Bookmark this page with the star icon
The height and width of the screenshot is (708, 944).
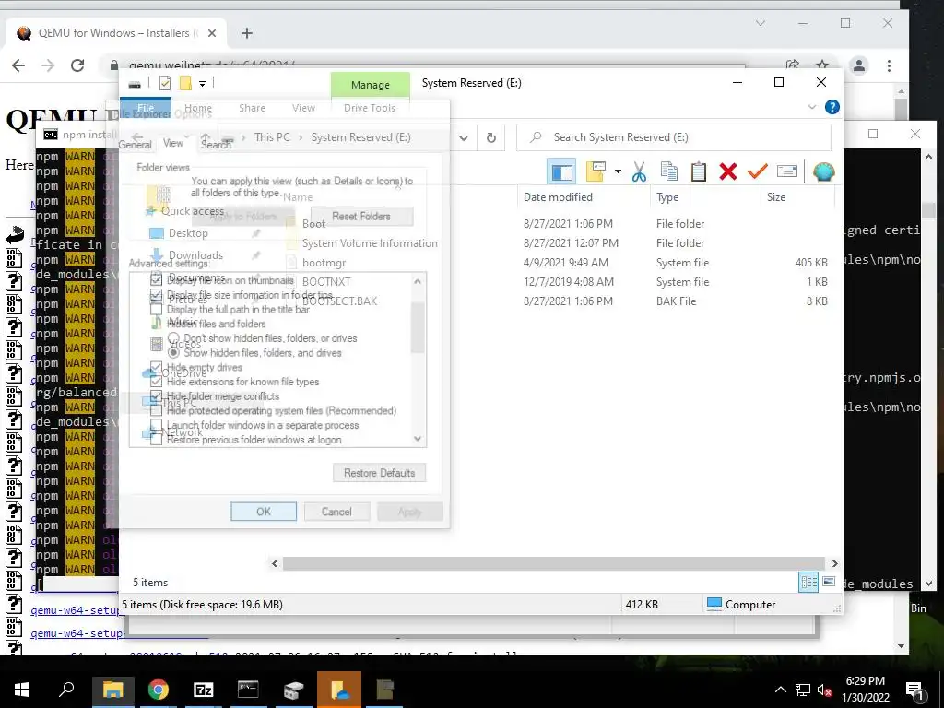click(x=821, y=65)
